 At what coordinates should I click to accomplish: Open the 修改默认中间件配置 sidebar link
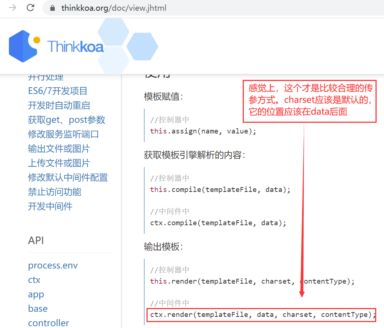[x=68, y=177]
